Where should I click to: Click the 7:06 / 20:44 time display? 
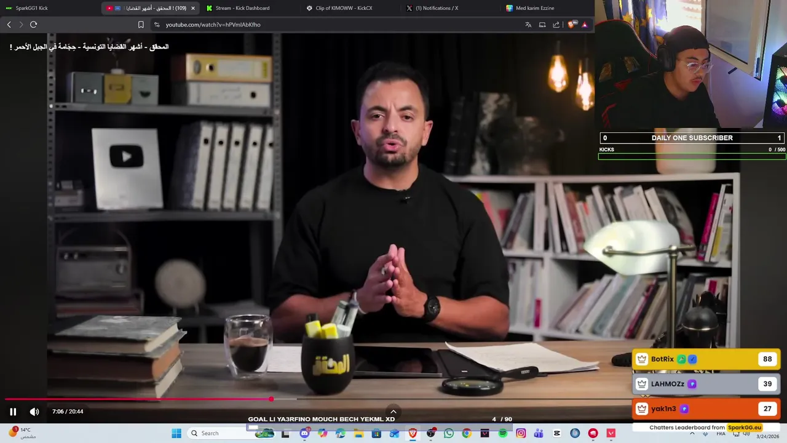68,412
